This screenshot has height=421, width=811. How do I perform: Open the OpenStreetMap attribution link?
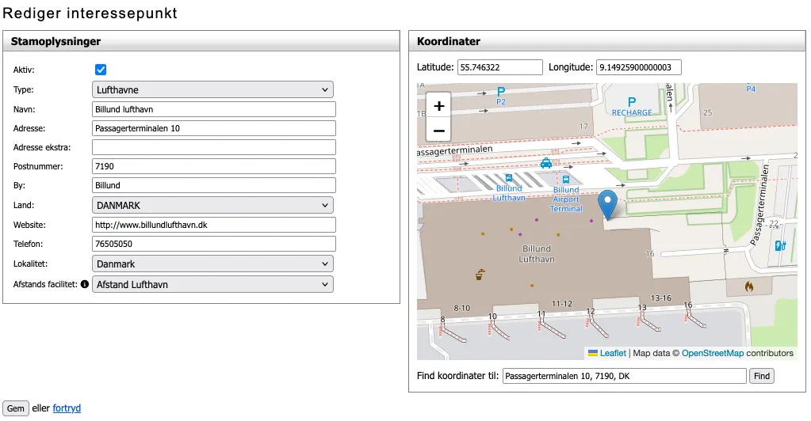(x=713, y=354)
